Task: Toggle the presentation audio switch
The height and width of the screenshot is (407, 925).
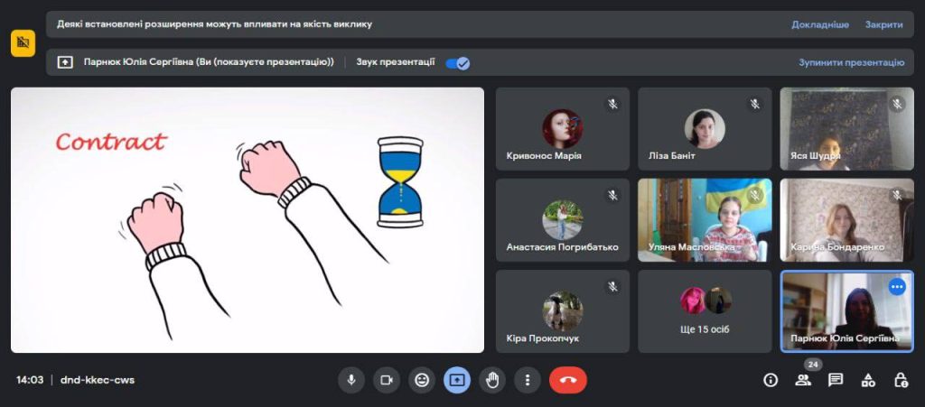Action: coord(458,63)
